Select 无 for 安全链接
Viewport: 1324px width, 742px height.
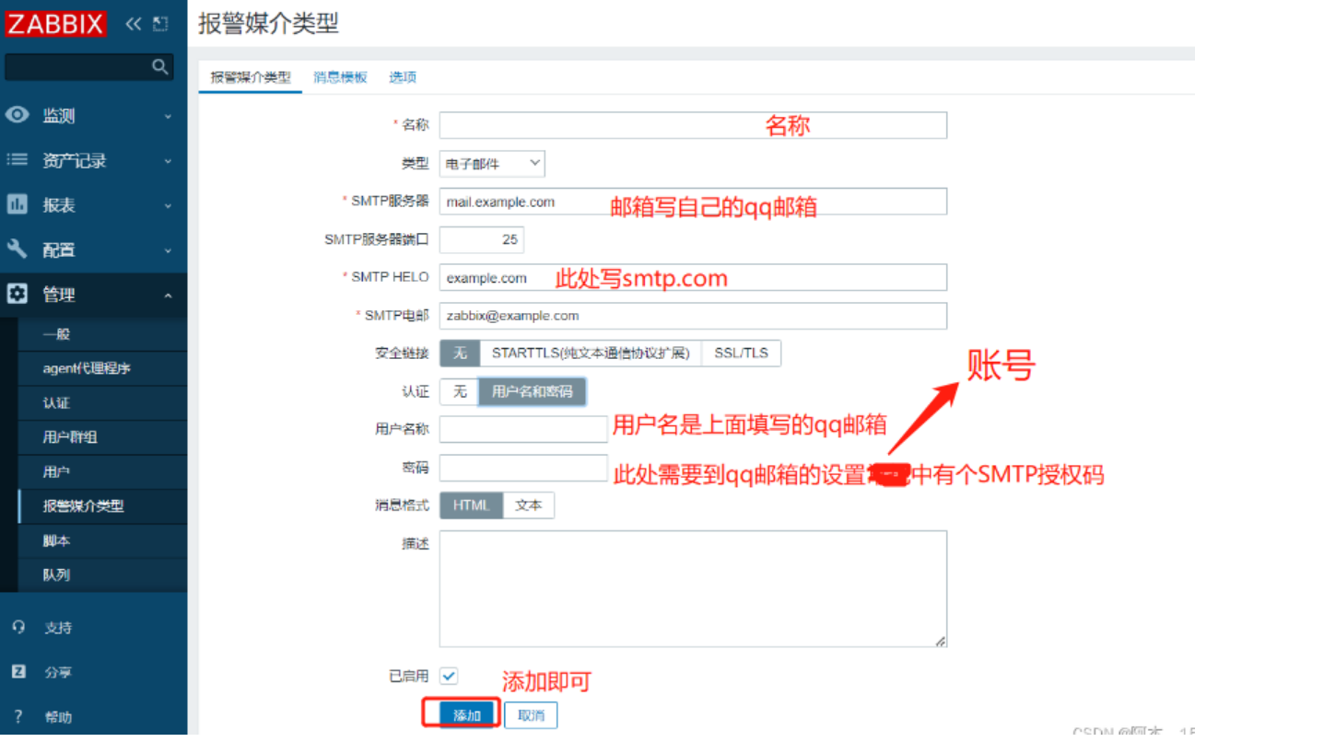[460, 354]
